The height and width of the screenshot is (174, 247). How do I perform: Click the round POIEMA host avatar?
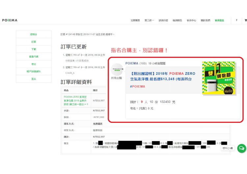pos(117,70)
